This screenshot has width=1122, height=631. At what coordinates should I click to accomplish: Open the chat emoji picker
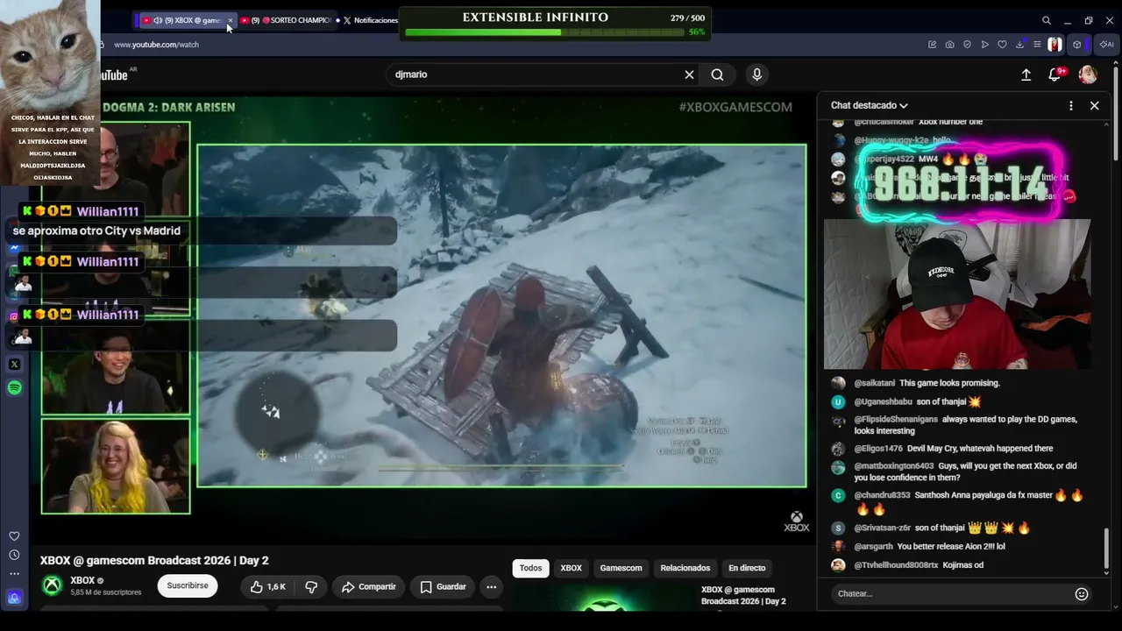point(1082,594)
